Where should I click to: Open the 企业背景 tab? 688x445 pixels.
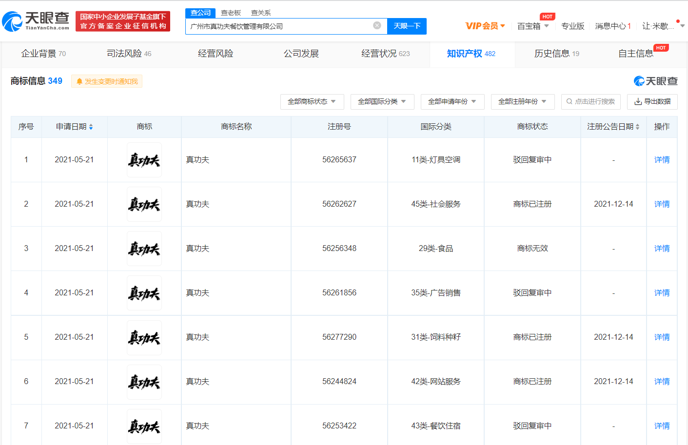[x=43, y=54]
